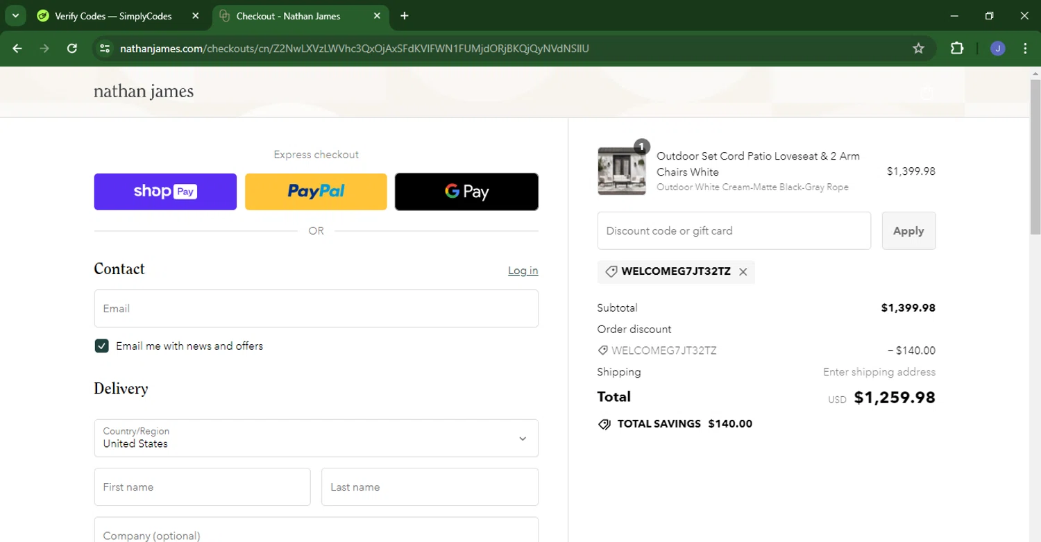Click the nathan james store logo
This screenshot has width=1041, height=542.
click(144, 92)
